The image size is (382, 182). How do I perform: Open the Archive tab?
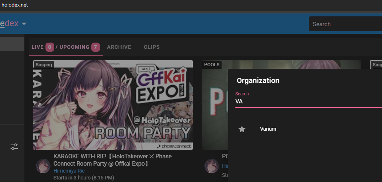[119, 47]
